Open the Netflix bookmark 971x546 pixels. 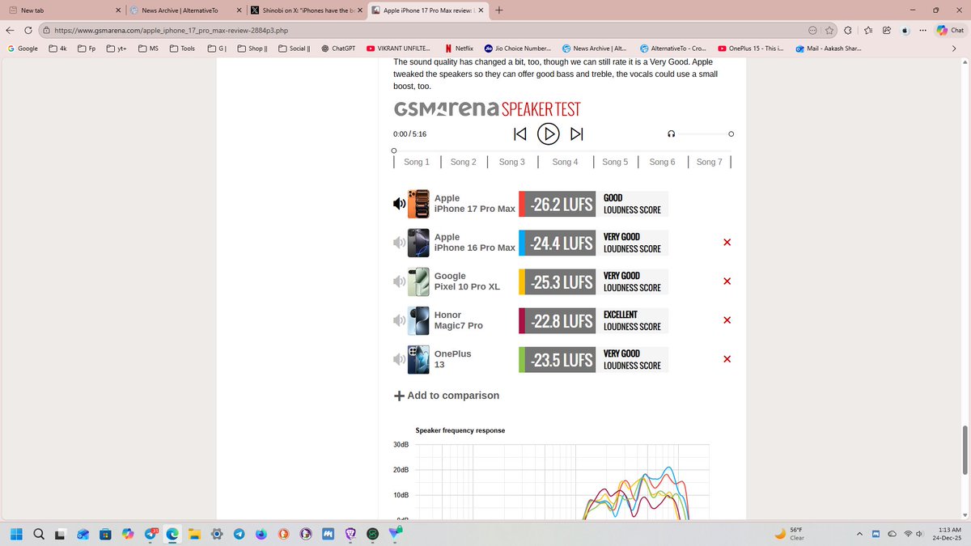pos(460,49)
